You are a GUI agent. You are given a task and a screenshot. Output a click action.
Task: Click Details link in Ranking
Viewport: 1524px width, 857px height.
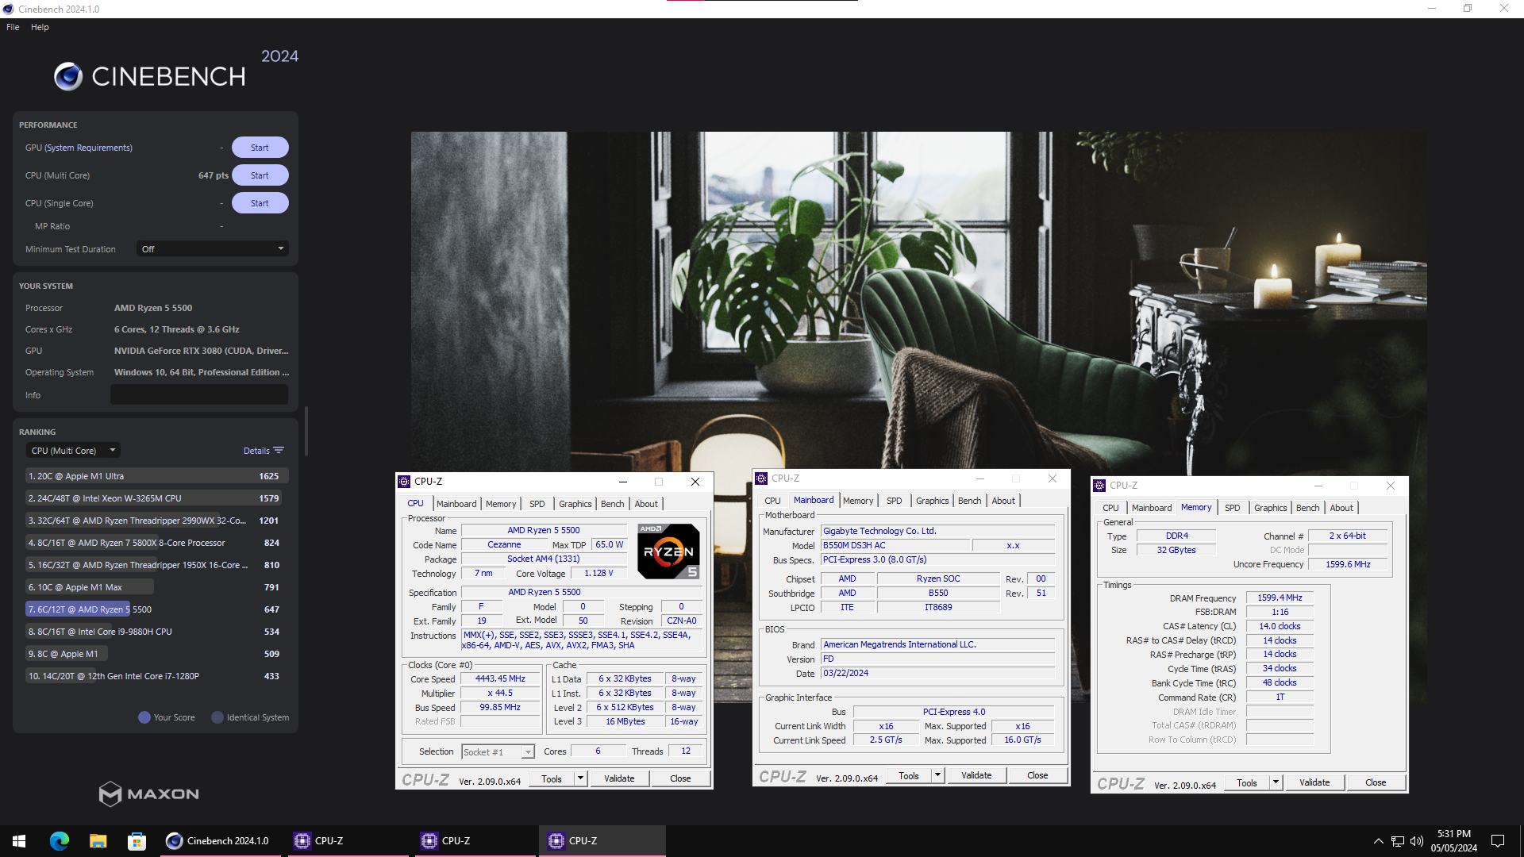coord(256,451)
